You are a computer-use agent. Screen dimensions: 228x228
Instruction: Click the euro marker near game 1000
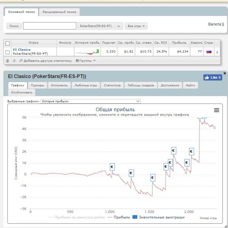coord(112,167)
